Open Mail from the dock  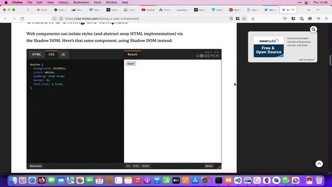tap(61, 180)
